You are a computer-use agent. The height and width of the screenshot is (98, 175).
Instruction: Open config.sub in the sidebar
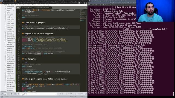[x=10, y=27]
